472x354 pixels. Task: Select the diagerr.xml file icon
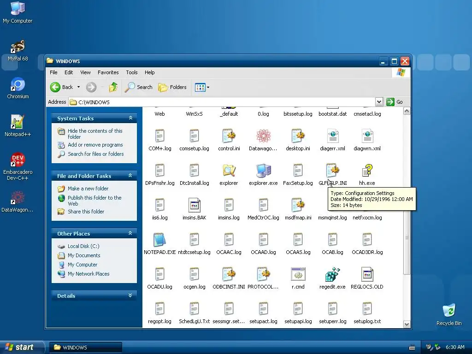[x=333, y=136]
